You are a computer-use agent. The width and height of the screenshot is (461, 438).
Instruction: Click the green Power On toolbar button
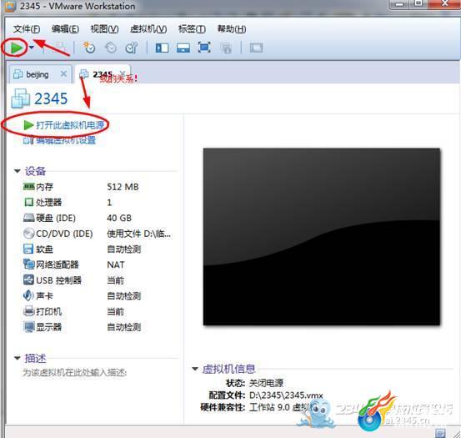tap(16, 48)
